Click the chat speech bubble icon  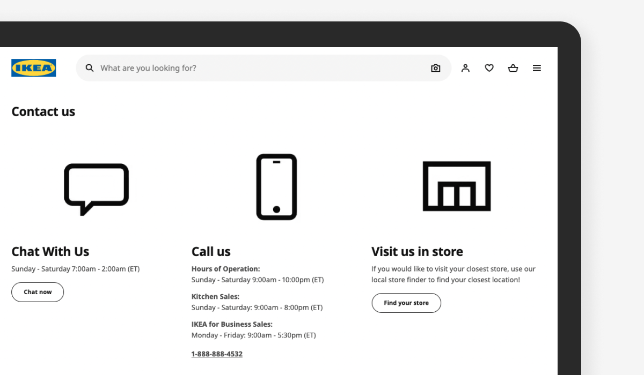tap(97, 189)
